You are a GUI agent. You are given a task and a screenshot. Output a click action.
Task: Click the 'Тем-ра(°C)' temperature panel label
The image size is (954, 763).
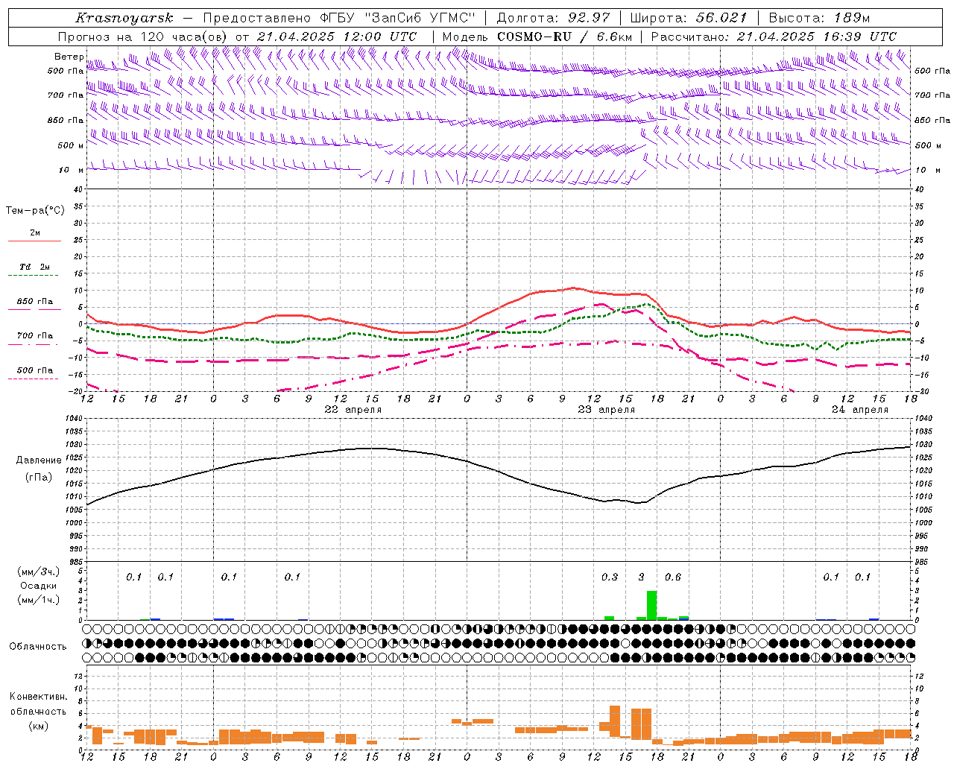tap(35, 211)
